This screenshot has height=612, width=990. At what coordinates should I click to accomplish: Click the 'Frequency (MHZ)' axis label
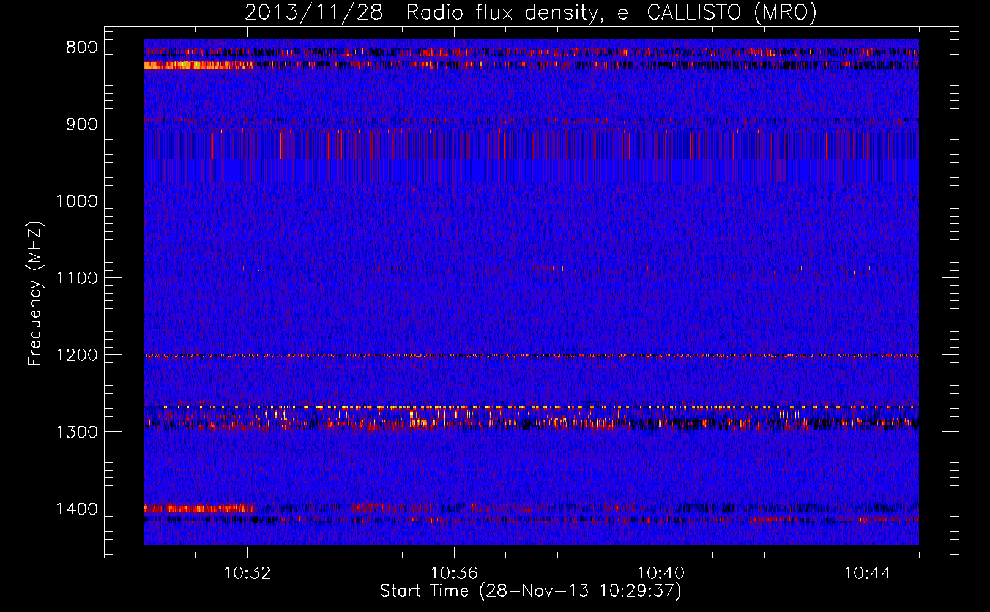35,294
